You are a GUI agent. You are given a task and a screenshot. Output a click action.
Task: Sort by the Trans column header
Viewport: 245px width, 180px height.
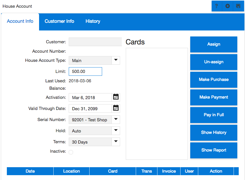tap(147, 171)
